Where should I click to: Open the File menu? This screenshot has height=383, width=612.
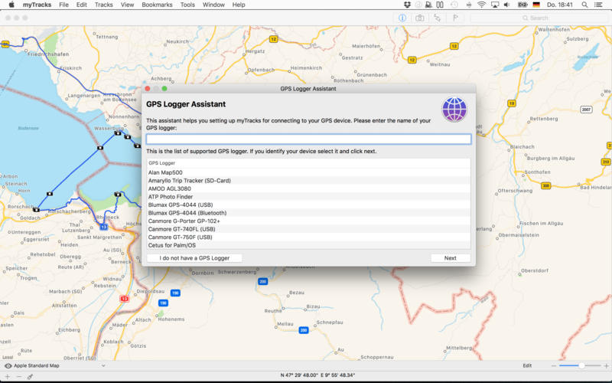[63, 5]
